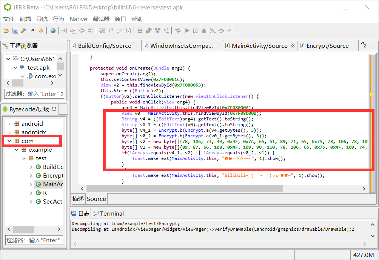Click the comment /* toolbar icon
This screenshot has width=379, height=260.
pyautogui.click(x=111, y=30)
